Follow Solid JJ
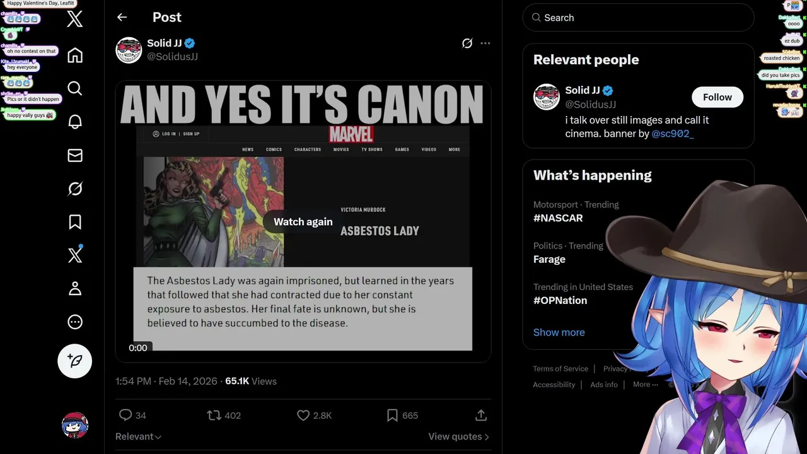This screenshot has height=454, width=807. pyautogui.click(x=717, y=97)
